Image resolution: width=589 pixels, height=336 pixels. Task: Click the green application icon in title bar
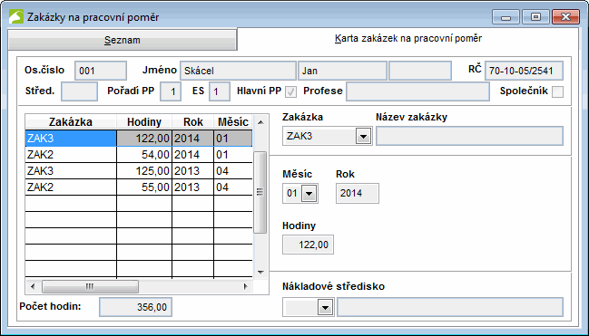16,17
